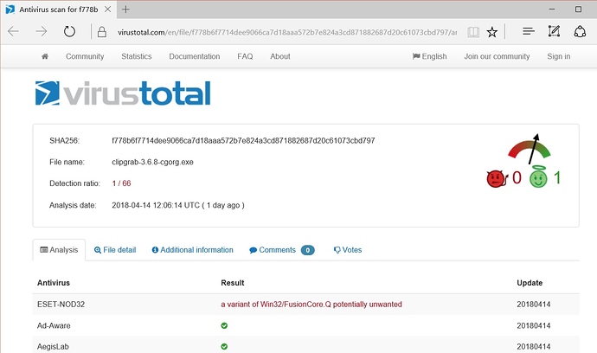
Task: Vote malicious with red devil face
Action: point(497,178)
